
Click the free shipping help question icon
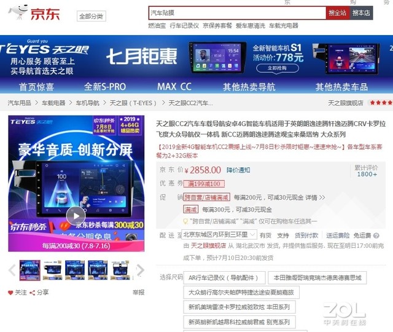[x=376, y=235]
